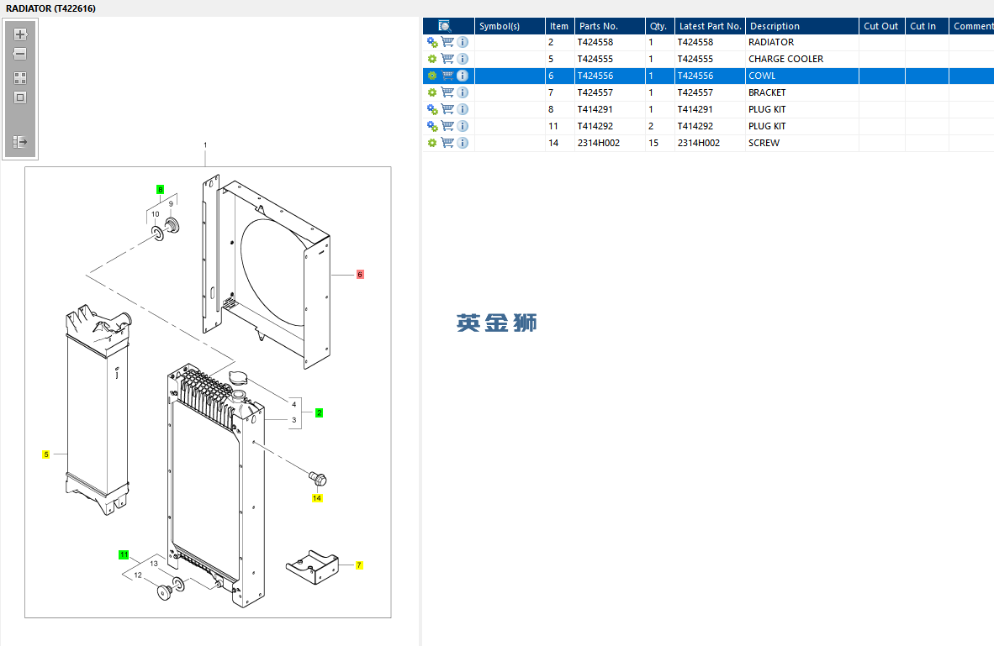Click gears icon for PLUG KIT T414292
994x646 pixels.
click(432, 126)
